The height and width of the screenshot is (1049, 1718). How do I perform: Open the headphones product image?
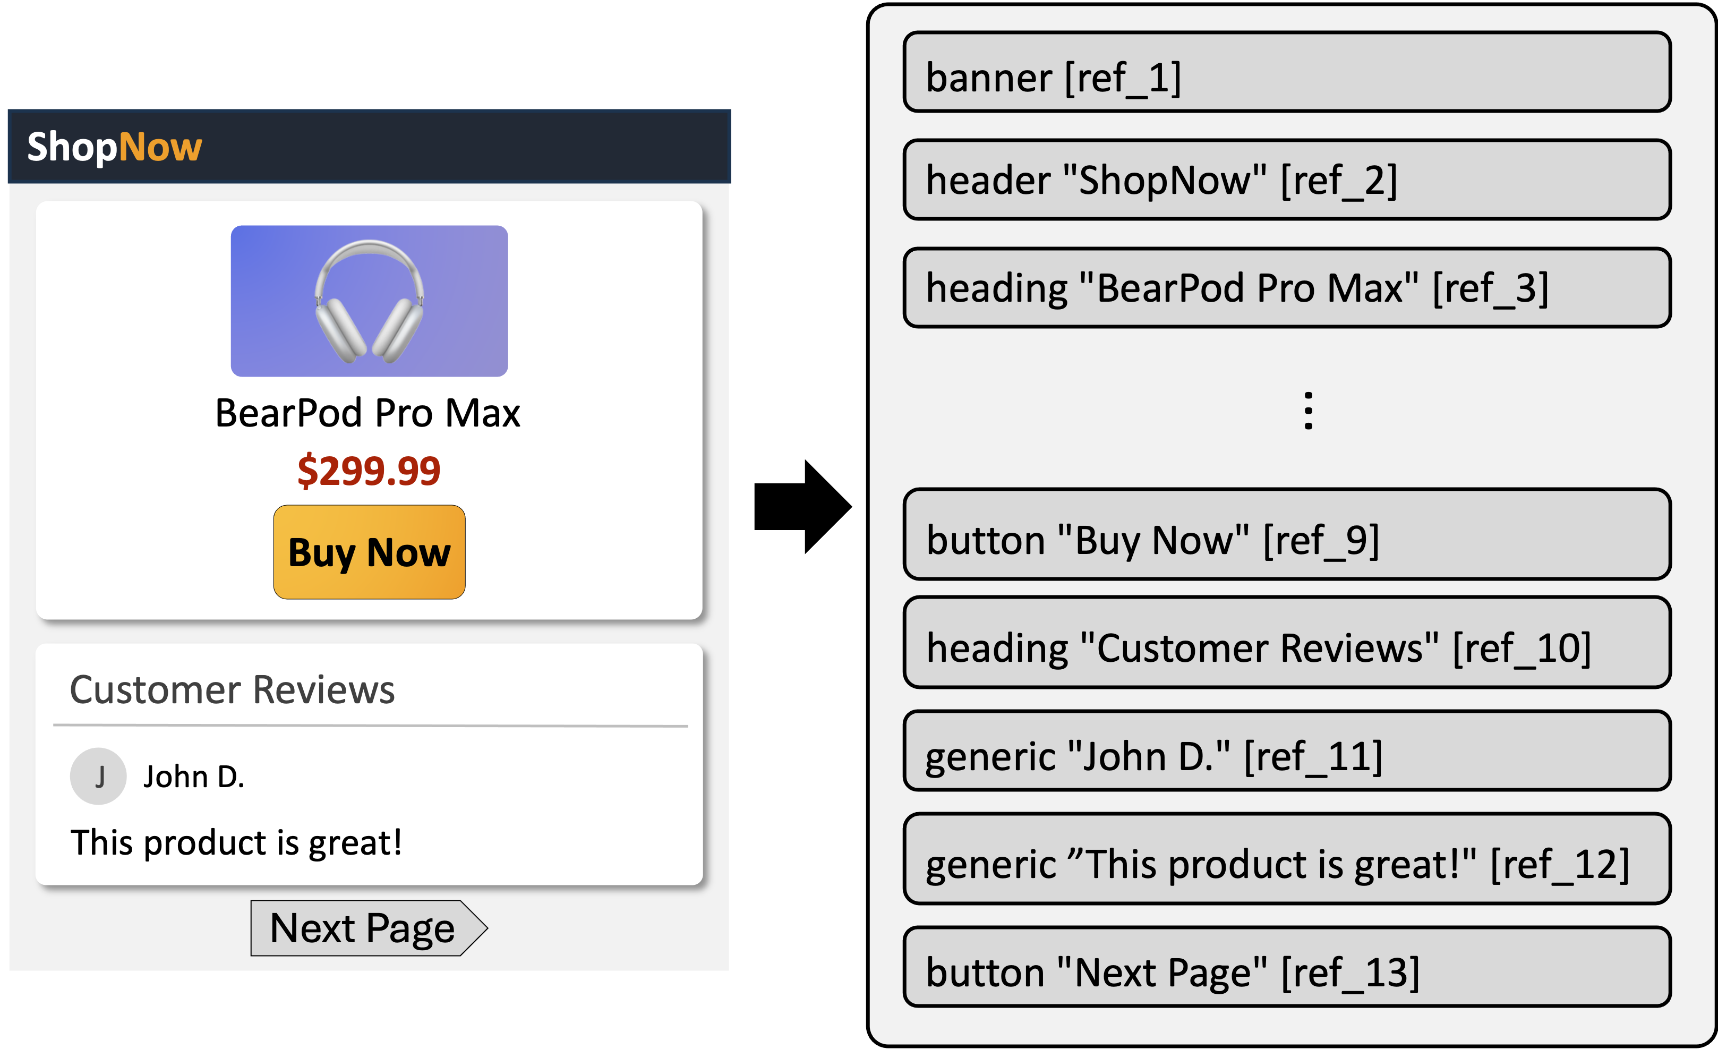point(369,301)
